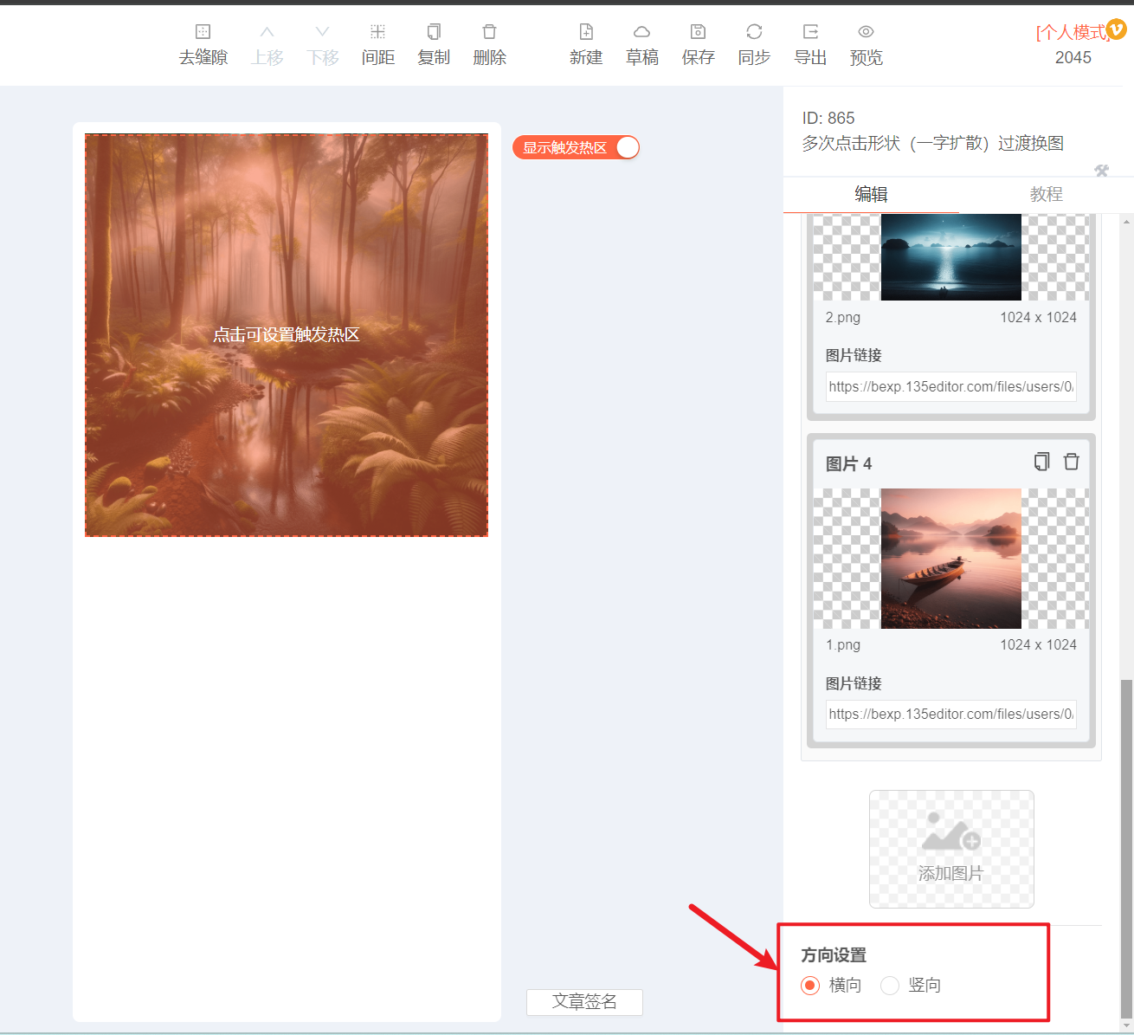Click the 图片链接 field under 1.png
This screenshot has width=1134, height=1035.
[x=950, y=715]
